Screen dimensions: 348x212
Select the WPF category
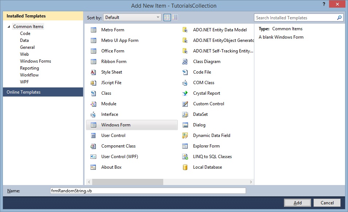click(x=24, y=82)
